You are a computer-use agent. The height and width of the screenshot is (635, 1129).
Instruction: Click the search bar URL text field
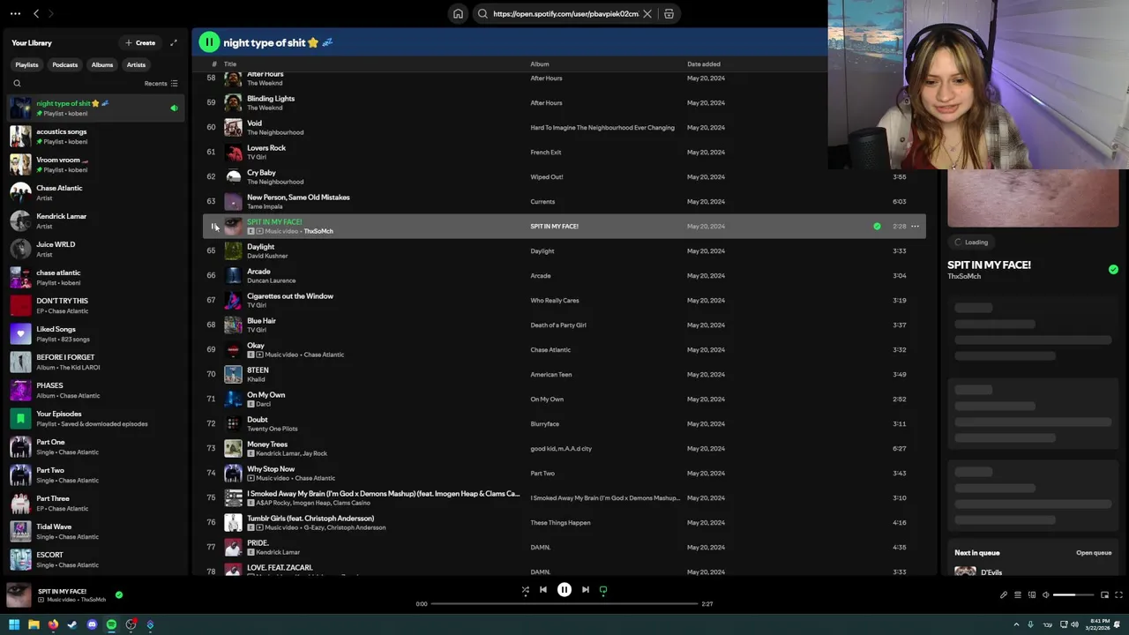[565, 14]
